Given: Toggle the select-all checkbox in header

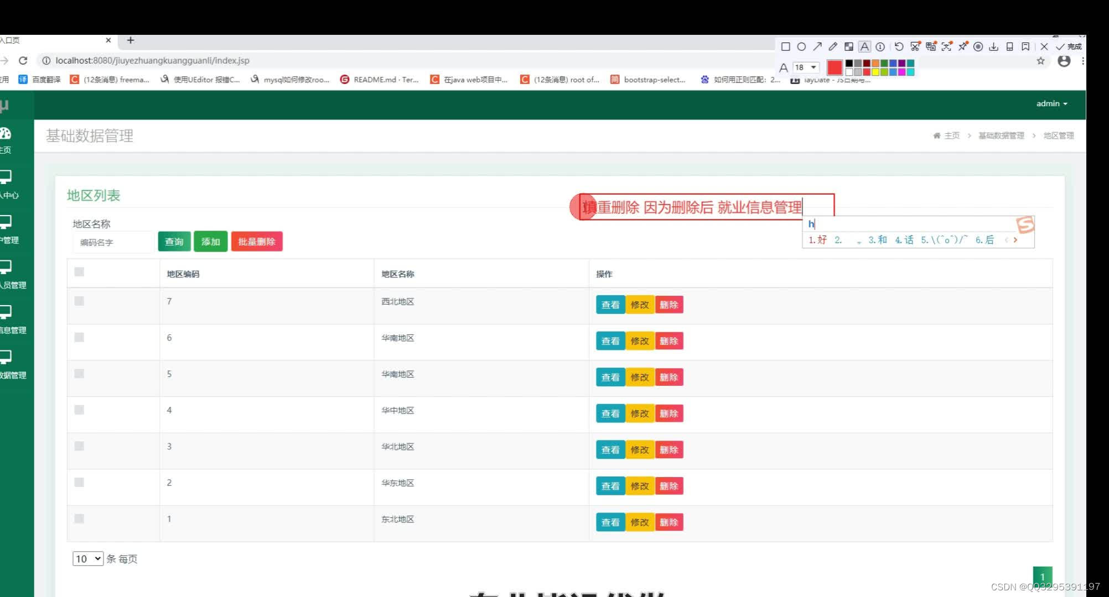Looking at the screenshot, I should tap(79, 271).
